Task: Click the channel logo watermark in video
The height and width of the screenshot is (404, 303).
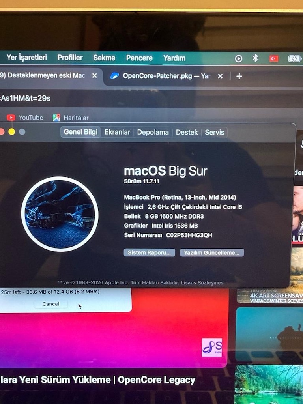Action: coord(212,347)
